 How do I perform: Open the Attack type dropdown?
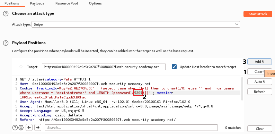click(135, 25)
